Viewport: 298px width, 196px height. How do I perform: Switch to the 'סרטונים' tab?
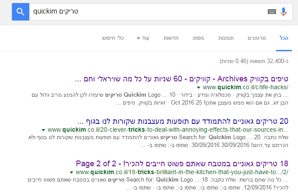(257, 38)
